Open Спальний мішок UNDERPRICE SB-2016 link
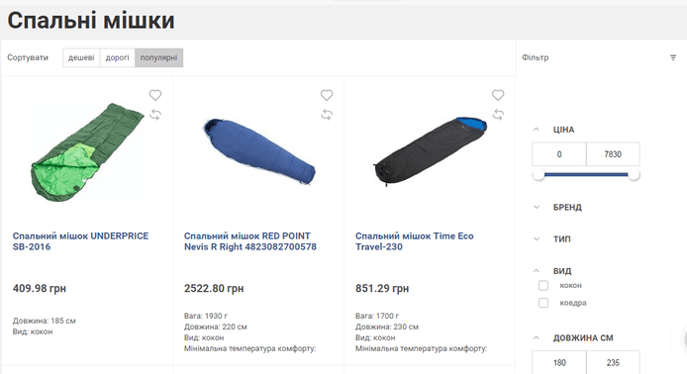The width and height of the screenshot is (687, 374). click(x=80, y=241)
